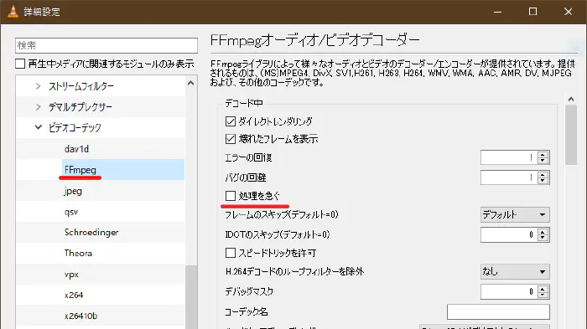Select デマルチプレクサー in the tree
The width and height of the screenshot is (587, 329).
81,107
